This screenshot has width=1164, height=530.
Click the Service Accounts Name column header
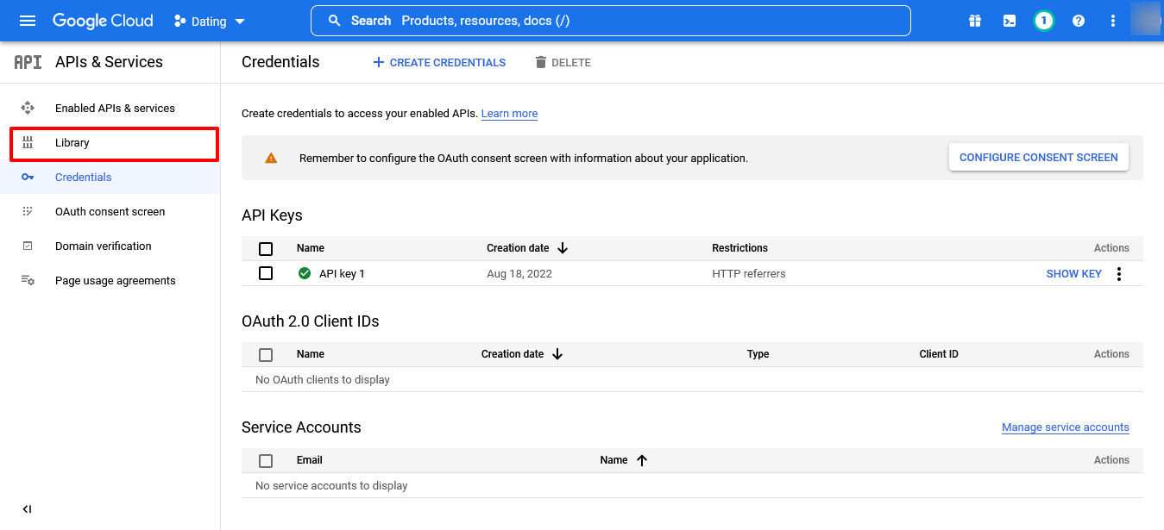[614, 460]
